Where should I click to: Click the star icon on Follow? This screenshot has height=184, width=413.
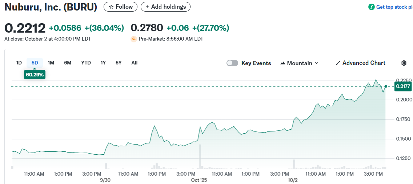click(x=111, y=7)
